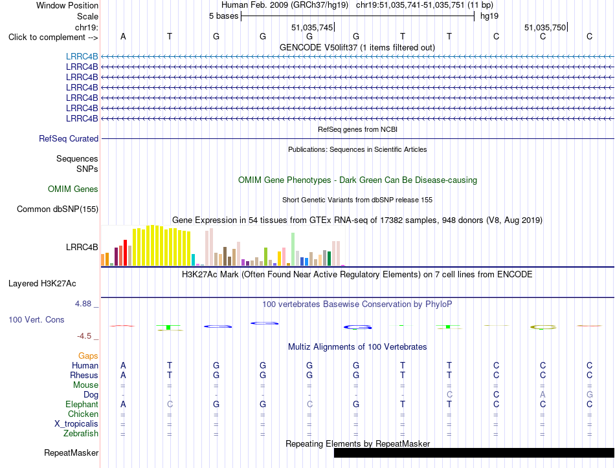The image size is (615, 468).
Task: Click the LRRC4B label beside GTEx bar chart
Action: click(82, 247)
